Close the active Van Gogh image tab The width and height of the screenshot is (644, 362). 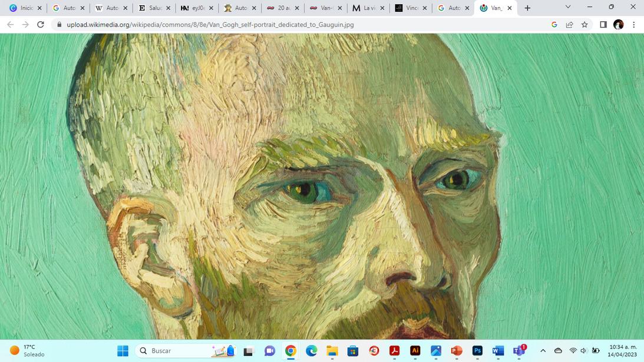pyautogui.click(x=509, y=8)
